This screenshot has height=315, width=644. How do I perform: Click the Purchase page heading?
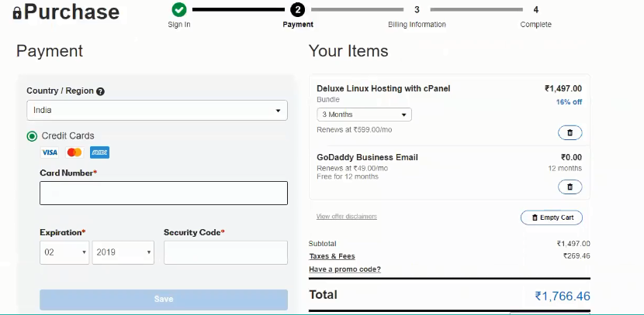pyautogui.click(x=71, y=12)
